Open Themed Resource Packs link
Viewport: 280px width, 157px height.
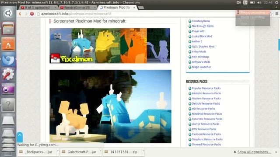(x=206, y=144)
